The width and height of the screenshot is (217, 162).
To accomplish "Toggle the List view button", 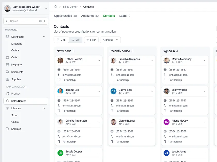I will pyautogui.click(x=76, y=40).
